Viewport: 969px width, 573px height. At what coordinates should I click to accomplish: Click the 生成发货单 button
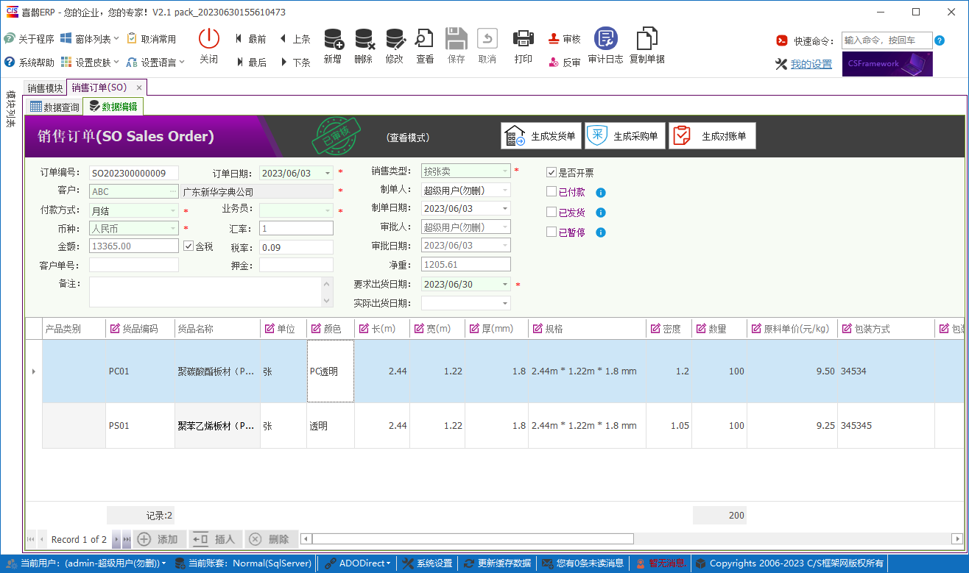click(x=541, y=135)
